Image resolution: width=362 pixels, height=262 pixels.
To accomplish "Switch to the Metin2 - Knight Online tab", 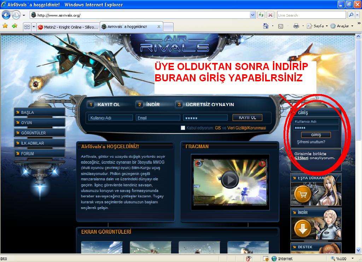I will [68, 27].
